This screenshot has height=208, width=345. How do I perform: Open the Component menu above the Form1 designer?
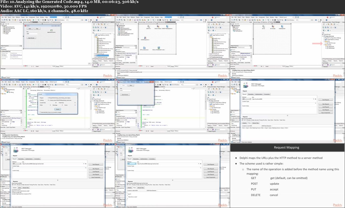point(32,17)
